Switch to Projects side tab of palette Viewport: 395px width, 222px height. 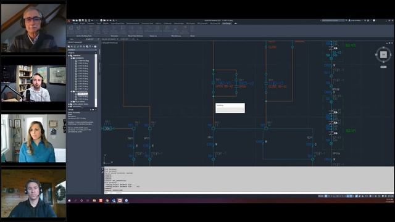coord(99,52)
